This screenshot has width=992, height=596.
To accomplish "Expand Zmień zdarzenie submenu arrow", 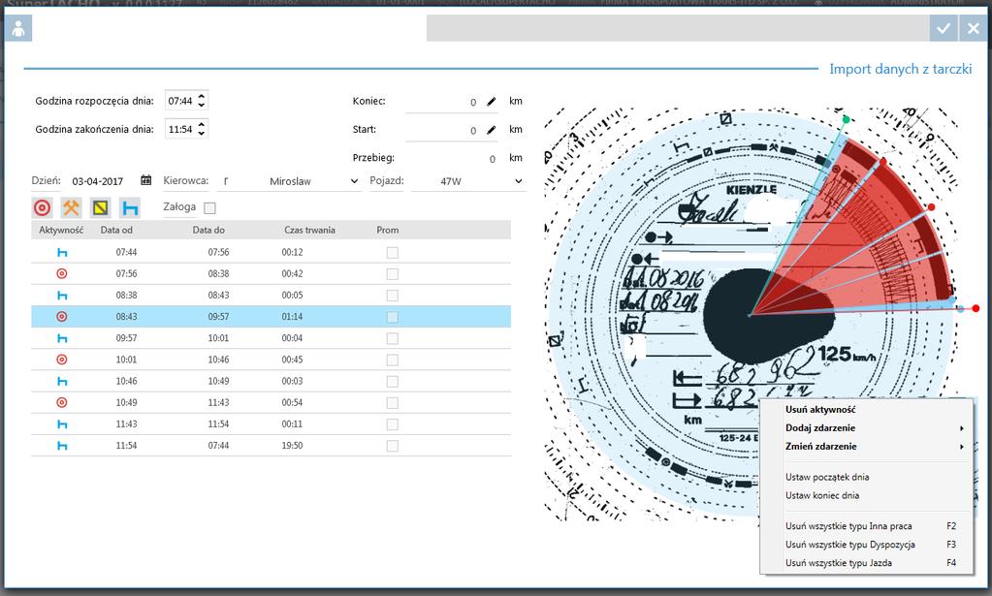I will click(x=962, y=446).
